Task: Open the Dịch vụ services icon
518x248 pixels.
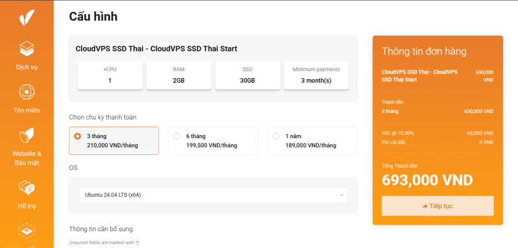Action: [27, 48]
